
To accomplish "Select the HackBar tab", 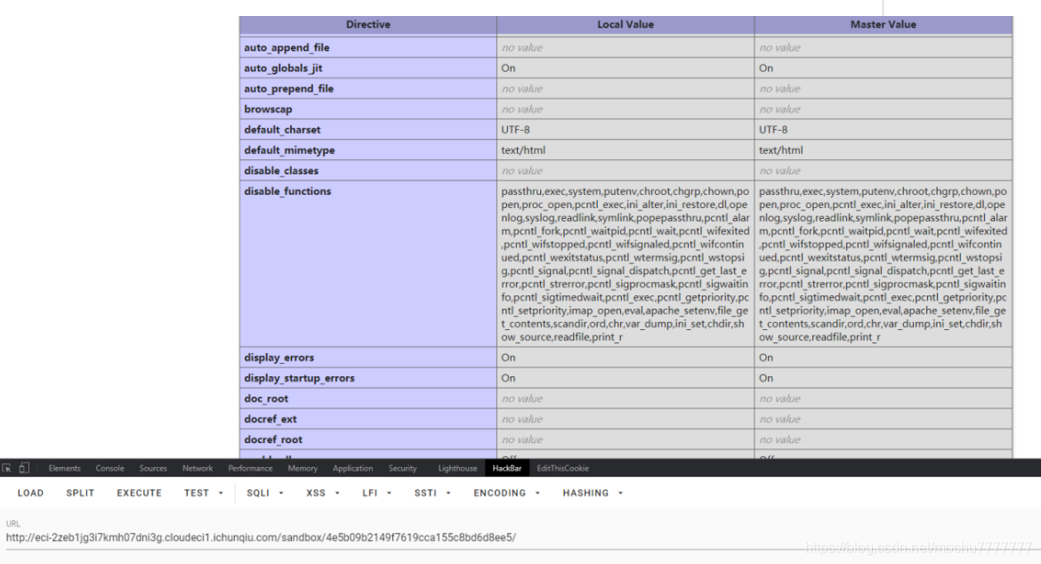I will click(506, 469).
